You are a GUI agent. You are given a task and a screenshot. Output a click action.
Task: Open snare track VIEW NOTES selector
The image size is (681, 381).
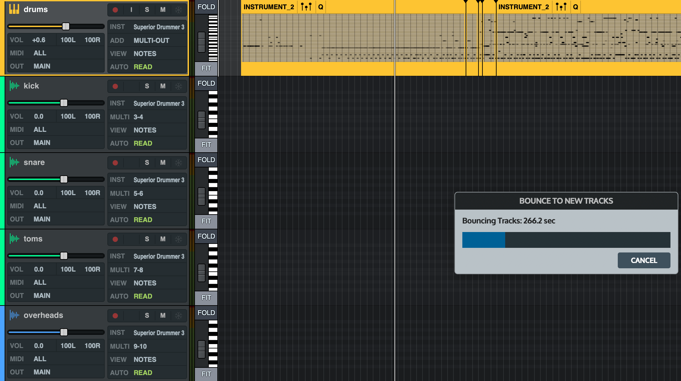[x=145, y=207]
